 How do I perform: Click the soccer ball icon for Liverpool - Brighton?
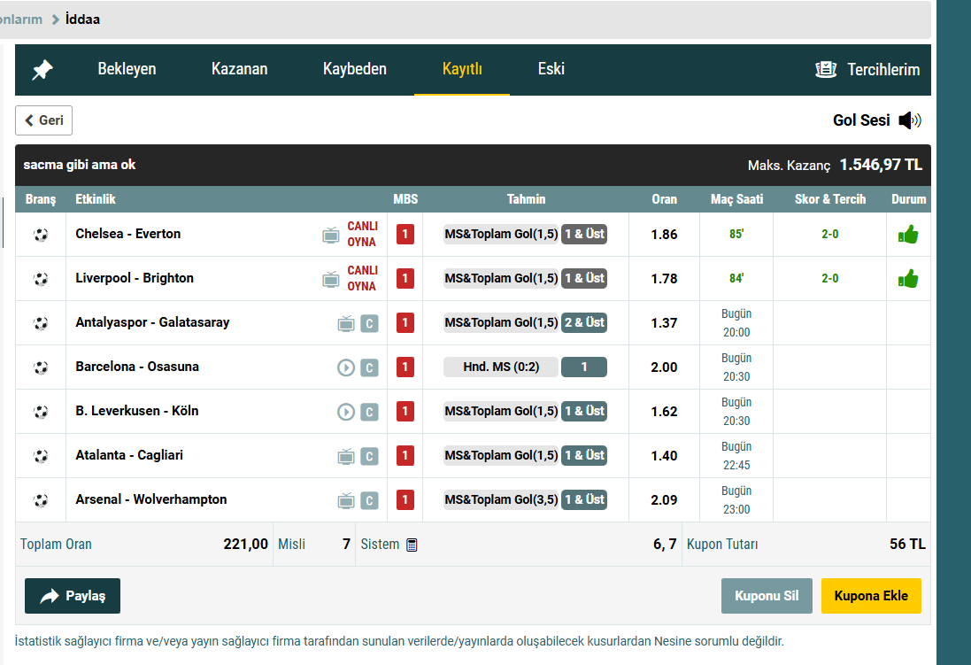click(41, 279)
